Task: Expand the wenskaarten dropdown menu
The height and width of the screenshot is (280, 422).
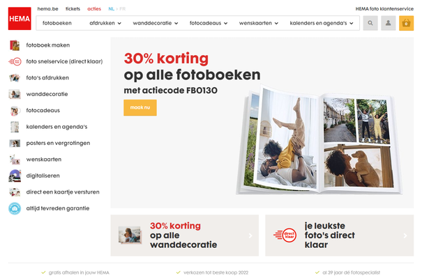Action: click(x=258, y=23)
